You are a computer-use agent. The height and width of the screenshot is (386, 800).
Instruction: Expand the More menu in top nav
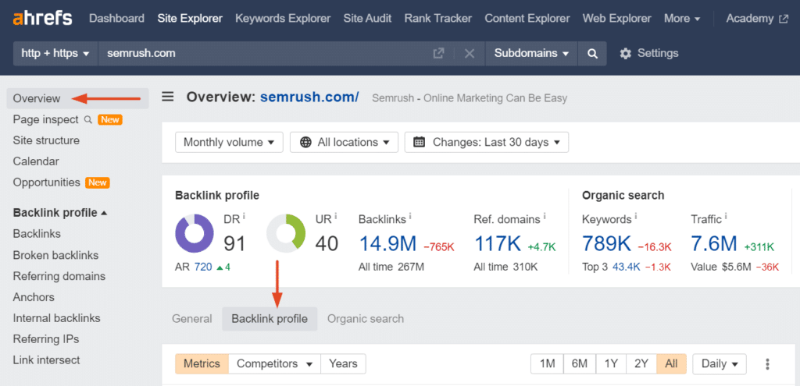click(x=682, y=19)
